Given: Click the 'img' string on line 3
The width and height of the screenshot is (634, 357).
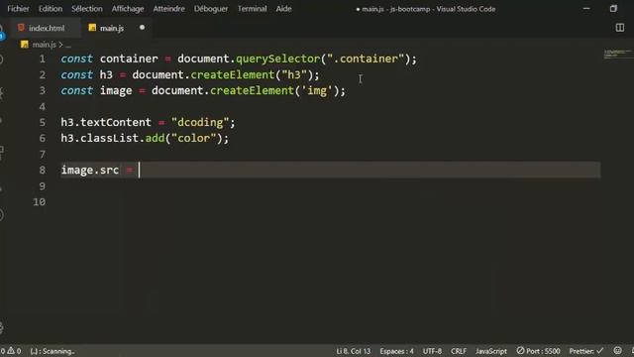Looking at the screenshot, I should point(317,90).
